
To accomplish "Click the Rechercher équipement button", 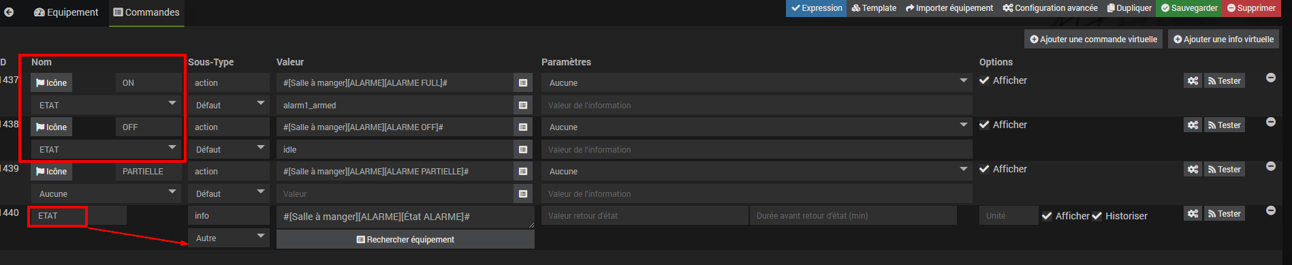I will click(x=405, y=239).
